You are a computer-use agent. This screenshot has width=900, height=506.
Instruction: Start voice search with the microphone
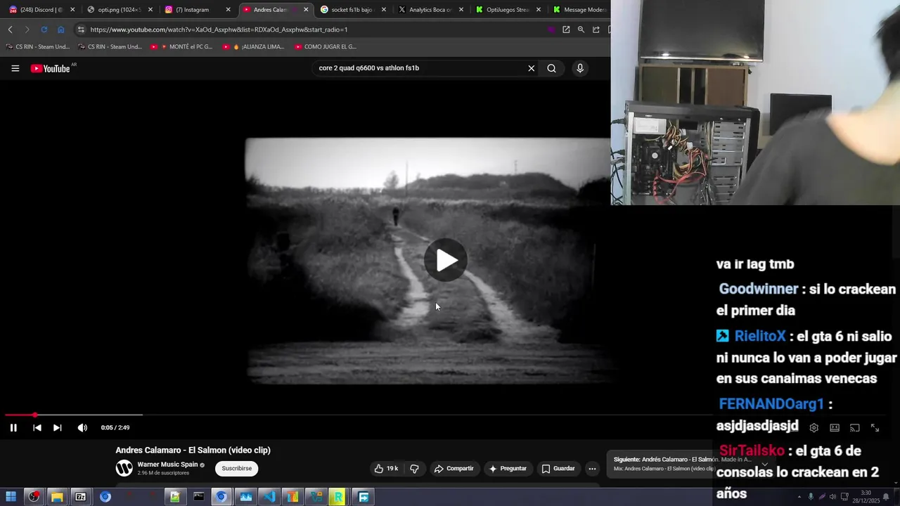[x=580, y=68]
